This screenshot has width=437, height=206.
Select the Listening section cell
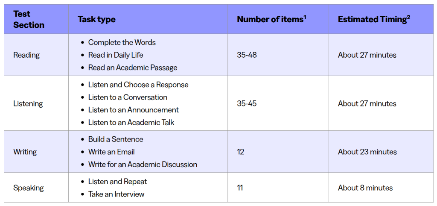(28, 103)
